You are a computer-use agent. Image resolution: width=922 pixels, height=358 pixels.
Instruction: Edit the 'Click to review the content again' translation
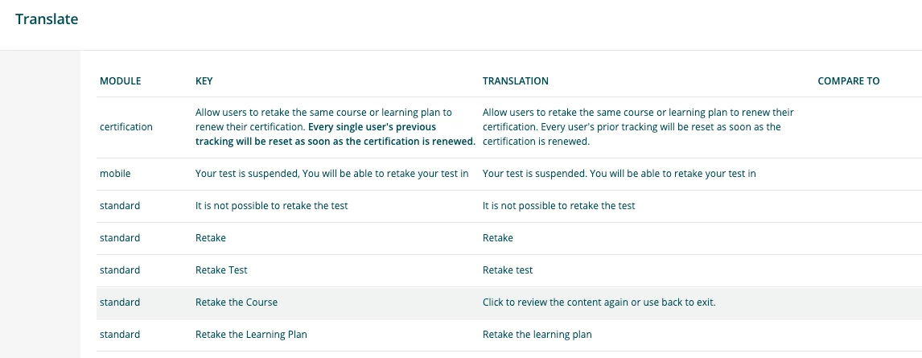coord(599,302)
